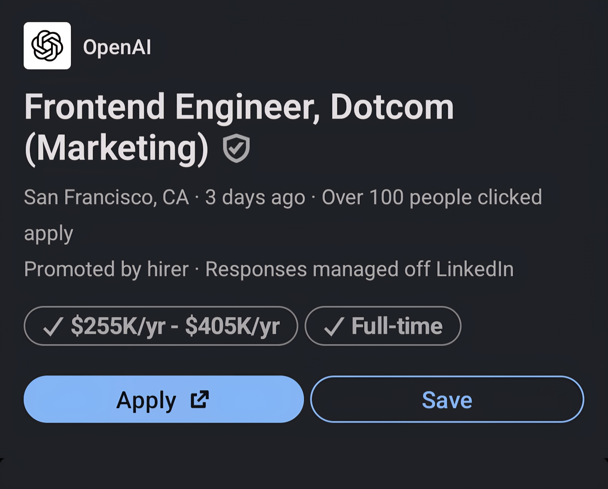Click the '(Marketing)' part of the title
The height and width of the screenshot is (489, 608).
pos(116,148)
